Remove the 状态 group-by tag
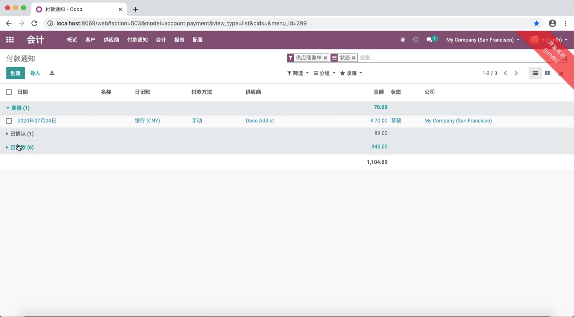 click(354, 58)
